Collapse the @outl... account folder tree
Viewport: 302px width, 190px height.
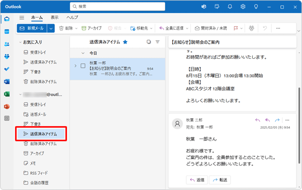point(20,94)
